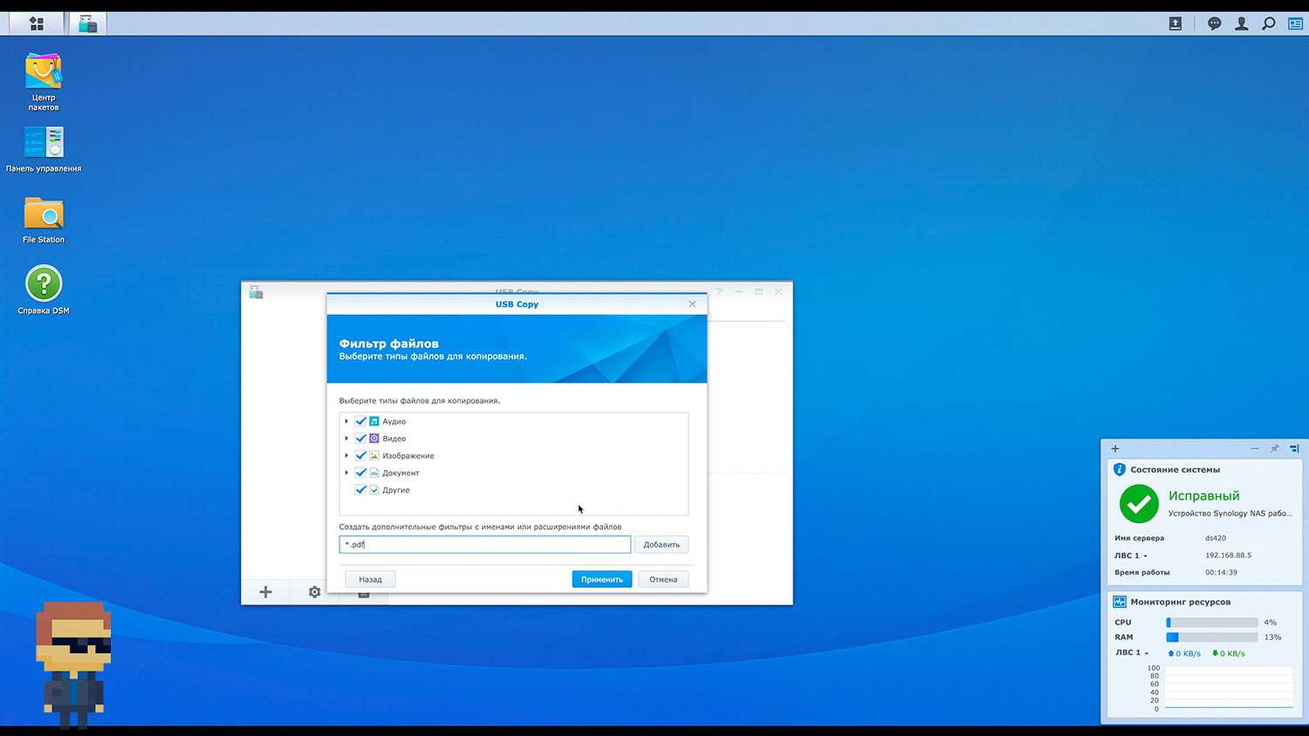Screen dimensions: 1309x736
Task: Open the user account options icon
Action: coord(1241,24)
